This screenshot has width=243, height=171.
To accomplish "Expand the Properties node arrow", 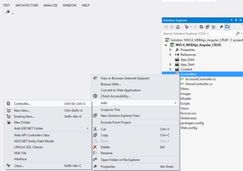I will pyautogui.click(x=171, y=50).
